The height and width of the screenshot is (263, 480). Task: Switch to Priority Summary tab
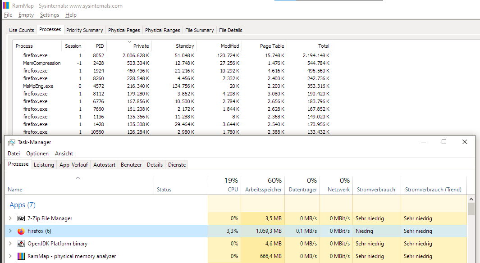(x=84, y=30)
